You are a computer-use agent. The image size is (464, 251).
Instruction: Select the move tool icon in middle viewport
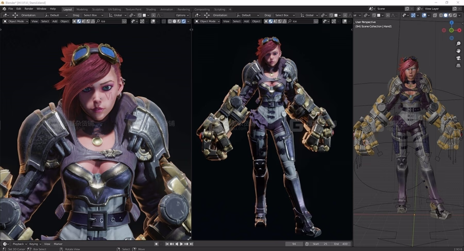pyautogui.click(x=207, y=15)
